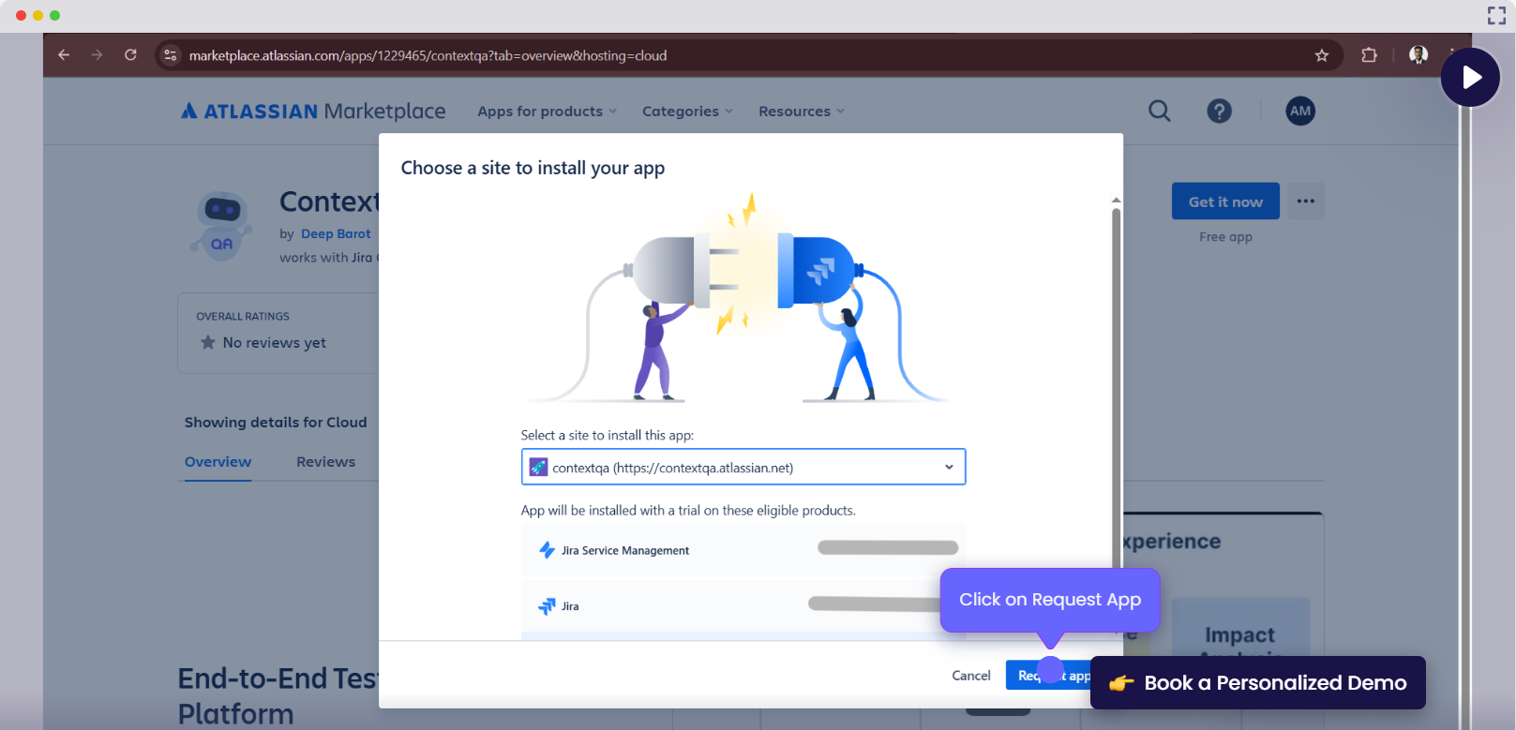Image resolution: width=1516 pixels, height=730 pixels.
Task: Open the AM account avatar menu
Action: [1299, 111]
